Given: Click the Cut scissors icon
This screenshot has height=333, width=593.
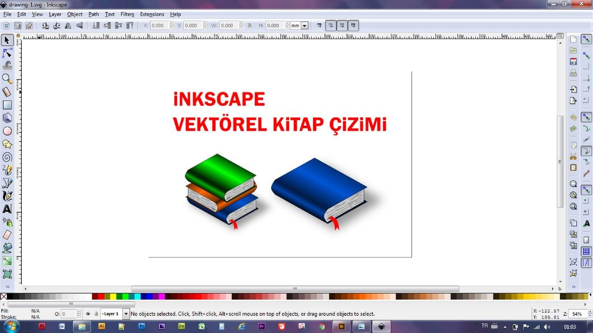Looking at the screenshot, I should tap(574, 156).
